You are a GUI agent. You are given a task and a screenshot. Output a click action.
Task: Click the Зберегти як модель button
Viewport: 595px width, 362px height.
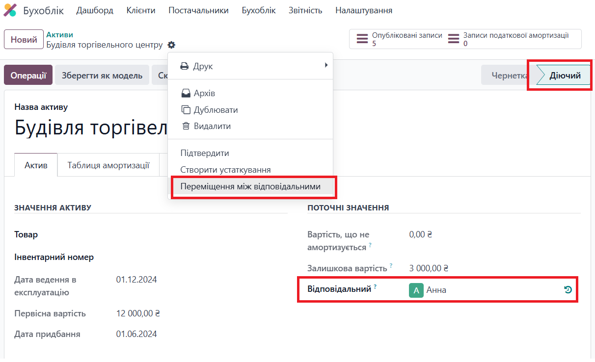point(102,76)
